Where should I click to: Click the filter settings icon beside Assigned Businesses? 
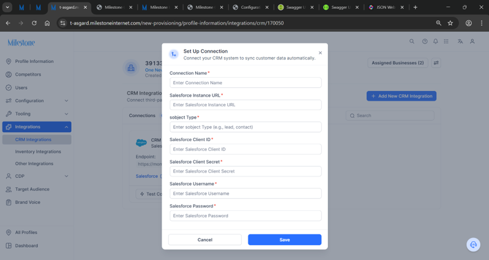(x=436, y=63)
